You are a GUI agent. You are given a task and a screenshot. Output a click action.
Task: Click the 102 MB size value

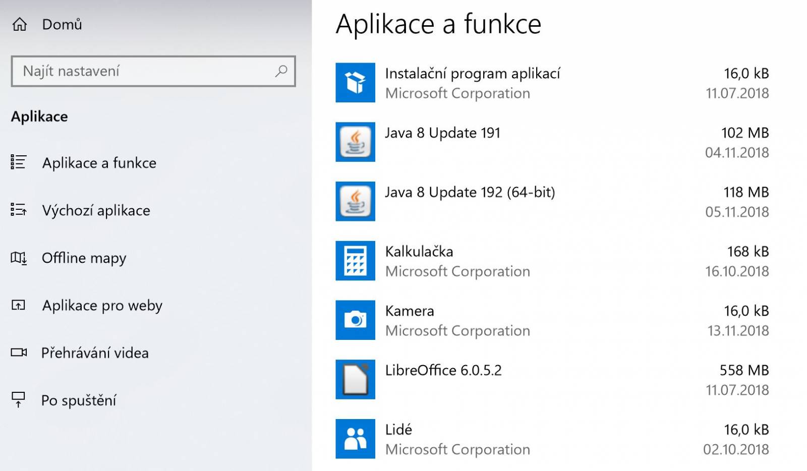click(745, 133)
